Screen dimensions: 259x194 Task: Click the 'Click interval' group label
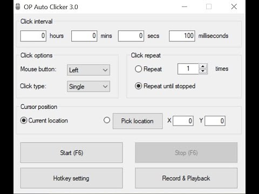click(x=36, y=22)
